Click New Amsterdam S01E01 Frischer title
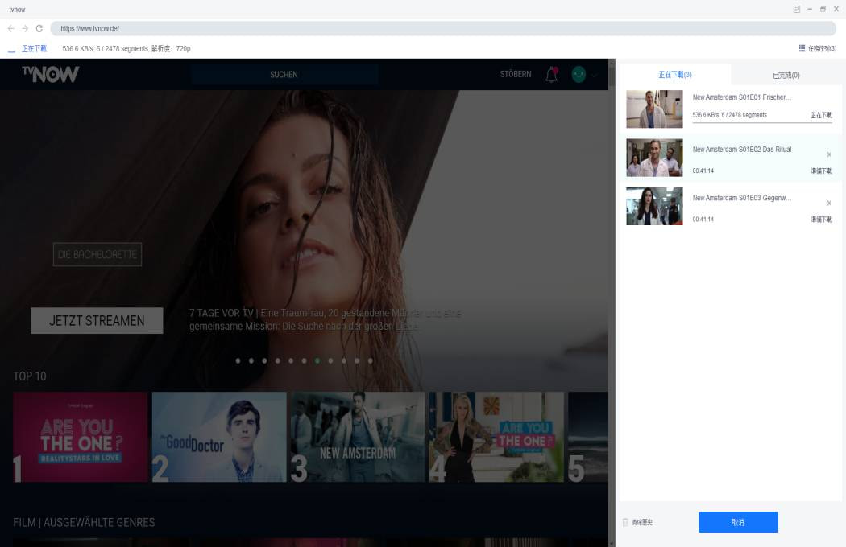 click(742, 97)
